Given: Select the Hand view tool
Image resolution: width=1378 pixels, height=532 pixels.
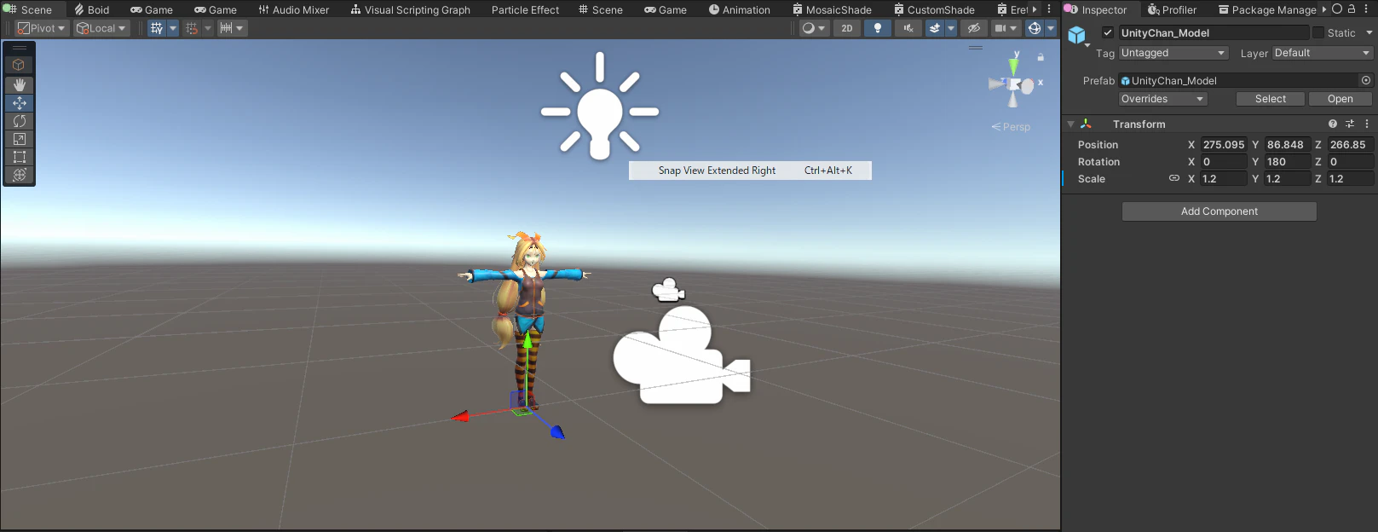Looking at the screenshot, I should (x=19, y=84).
